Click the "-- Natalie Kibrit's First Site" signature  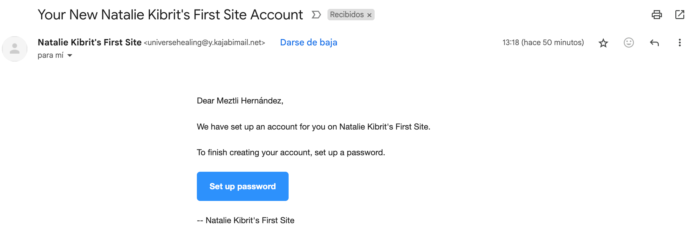pos(245,220)
